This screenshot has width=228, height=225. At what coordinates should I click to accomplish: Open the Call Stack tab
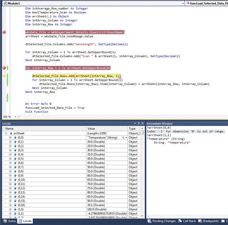[x=187, y=221]
